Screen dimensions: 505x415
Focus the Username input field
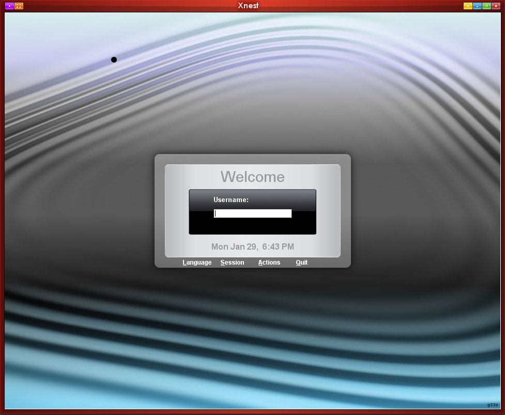(252, 213)
